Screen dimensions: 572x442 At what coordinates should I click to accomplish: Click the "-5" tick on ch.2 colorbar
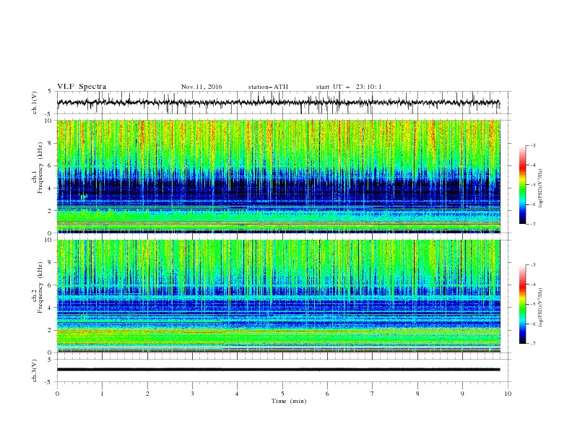tap(532, 304)
